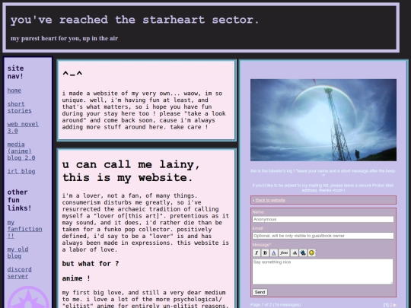Open the font selection button
The width and height of the screenshot is (411, 308).
coord(284,252)
